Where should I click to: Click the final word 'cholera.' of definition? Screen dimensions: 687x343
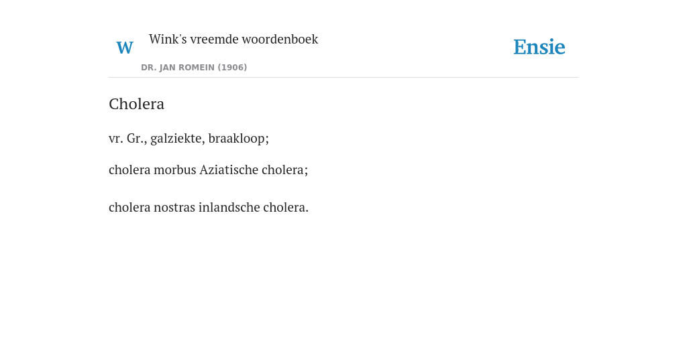pos(286,208)
